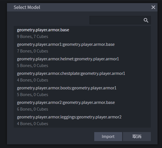Close the Select Model dialog

(153, 7)
